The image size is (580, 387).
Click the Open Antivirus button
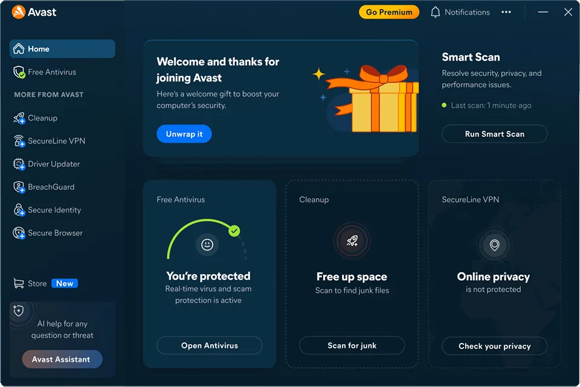pyautogui.click(x=210, y=345)
